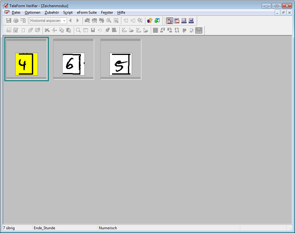Screen dimensions: 295x233
Task: Click the Print icon in toolbar
Action: tap(16, 21)
